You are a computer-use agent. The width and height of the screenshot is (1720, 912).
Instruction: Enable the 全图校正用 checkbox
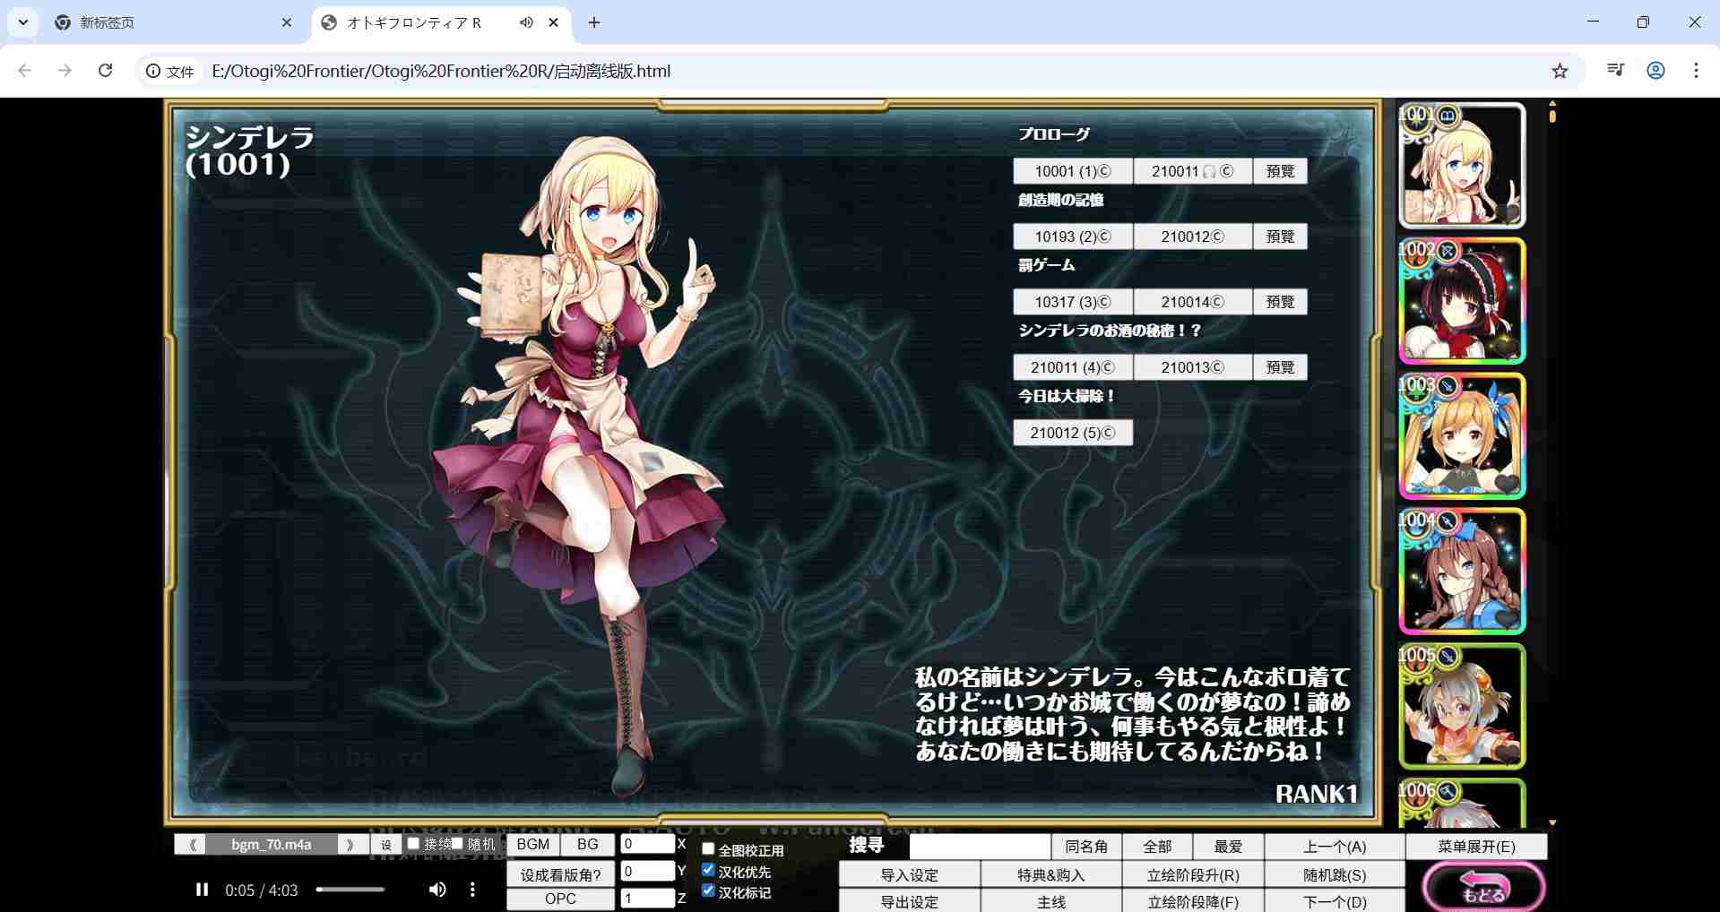(x=708, y=848)
